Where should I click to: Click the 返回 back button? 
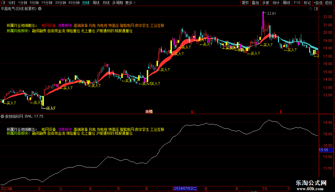pyautogui.click(x=328, y=3)
